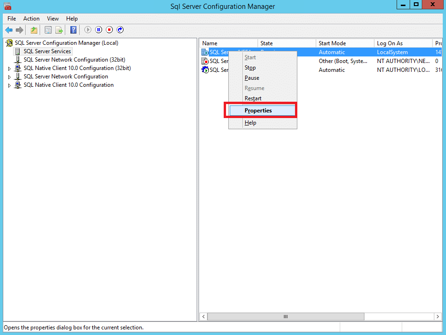Select SQL Server Services in the tree

pos(47,51)
